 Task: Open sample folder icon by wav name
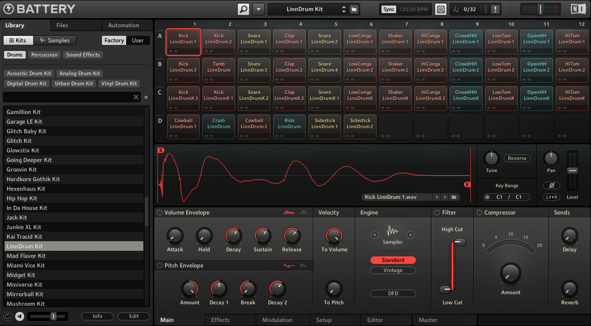click(x=454, y=197)
